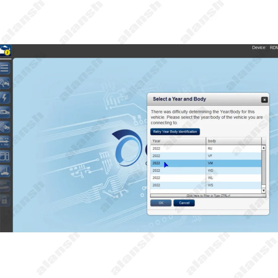Open the panel layout windows icon
Image resolution: width=278 pixels, height=278 pixels.
pyautogui.click(x=5, y=156)
